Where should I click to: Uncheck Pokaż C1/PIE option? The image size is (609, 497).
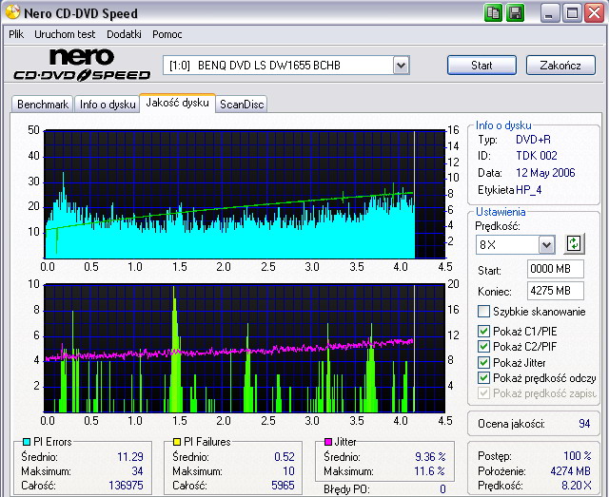[x=483, y=331]
